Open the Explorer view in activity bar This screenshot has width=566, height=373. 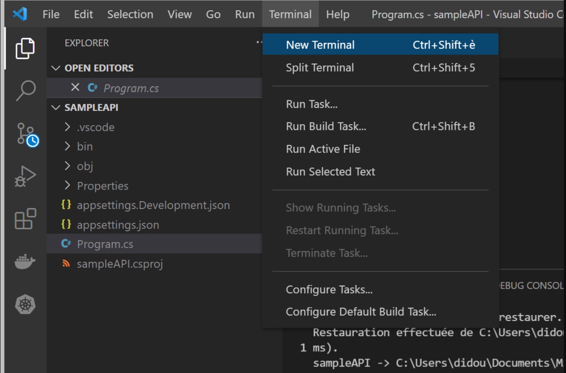[x=25, y=48]
